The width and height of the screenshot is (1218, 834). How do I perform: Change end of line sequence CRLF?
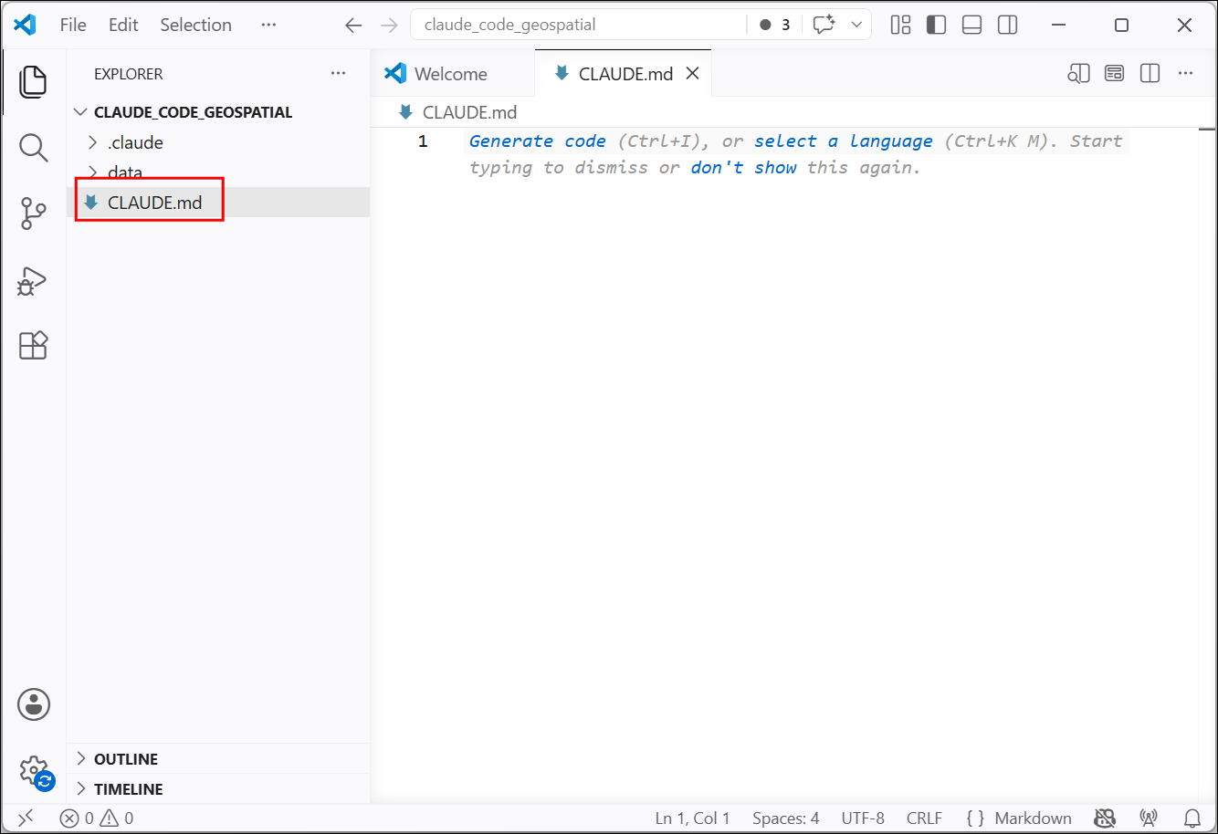pyautogui.click(x=924, y=818)
